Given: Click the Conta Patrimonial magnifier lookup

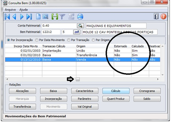Looking at the screenshot, I should 81,26.
